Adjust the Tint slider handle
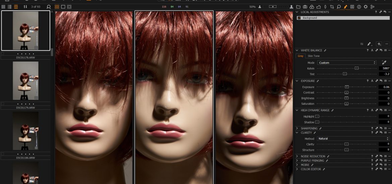Image resolution: width=392 pixels, height=184 pixels. pos(345,74)
